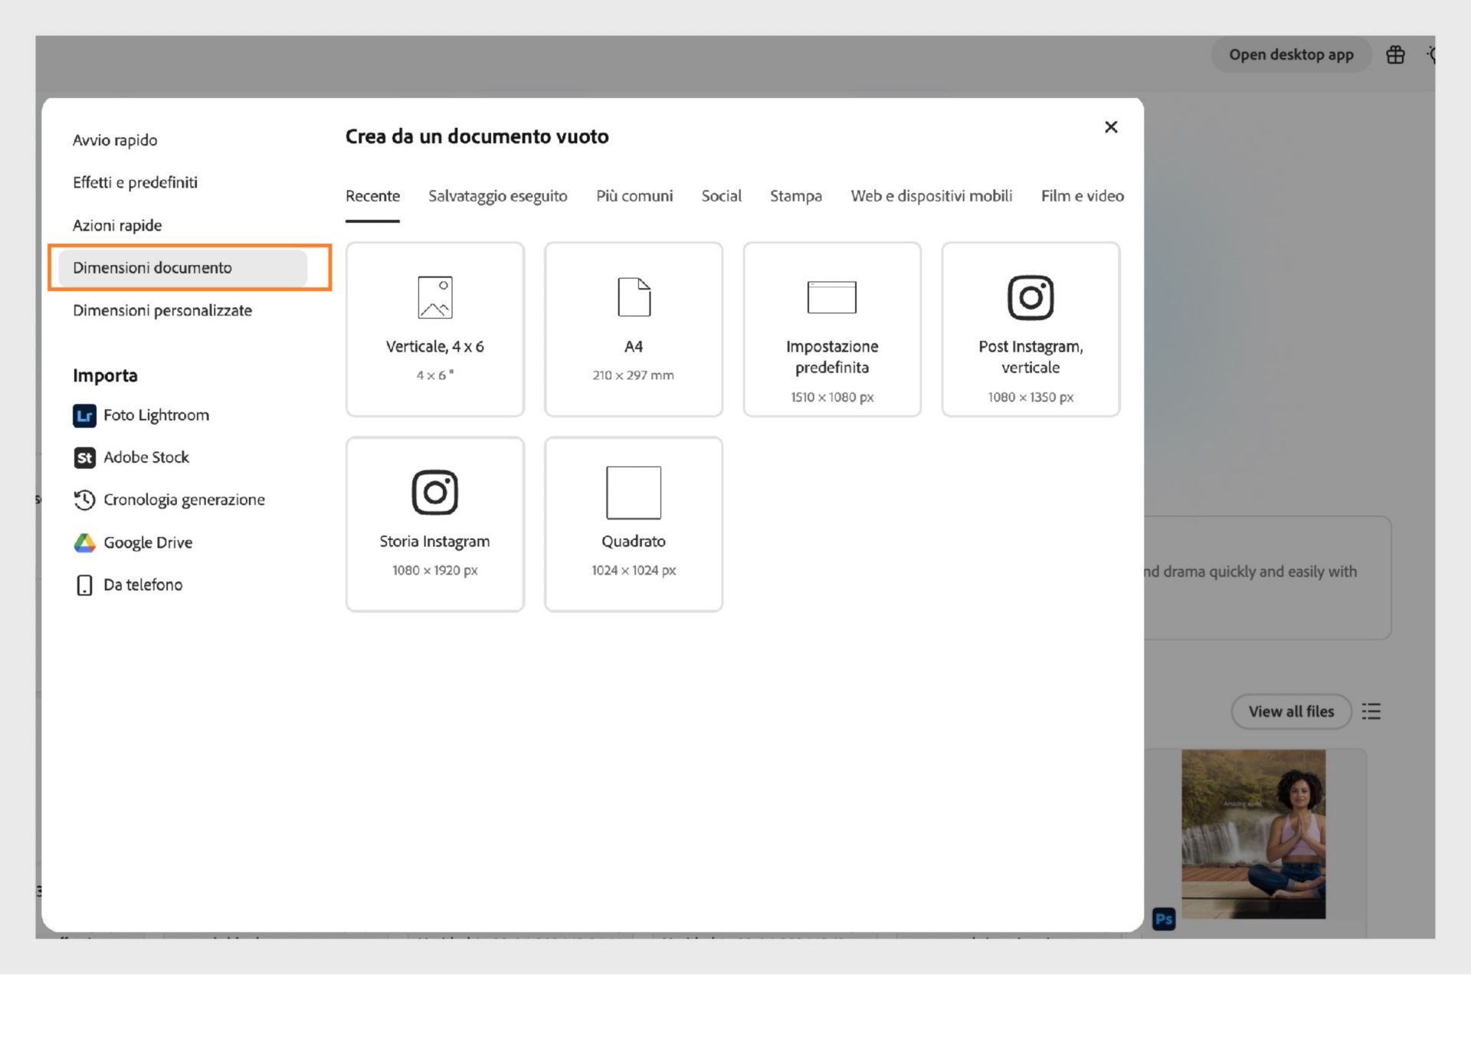Image resolution: width=1471 pixels, height=1057 pixels.
Task: Open Web e dispositivi mobili tab
Action: 932,196
